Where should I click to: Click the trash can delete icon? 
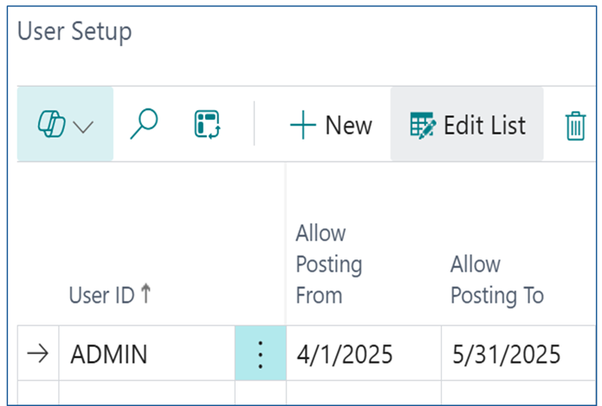tap(575, 126)
